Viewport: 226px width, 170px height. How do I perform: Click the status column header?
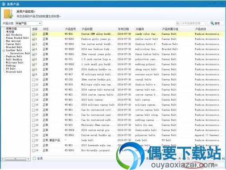[x=46, y=29]
